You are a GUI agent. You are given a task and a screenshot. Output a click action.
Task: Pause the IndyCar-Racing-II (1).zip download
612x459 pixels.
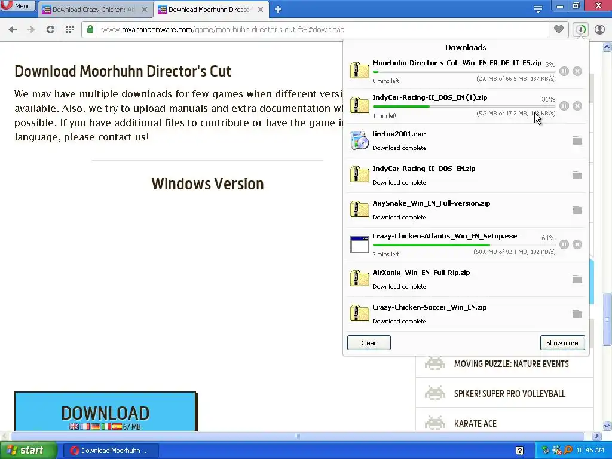tap(564, 106)
